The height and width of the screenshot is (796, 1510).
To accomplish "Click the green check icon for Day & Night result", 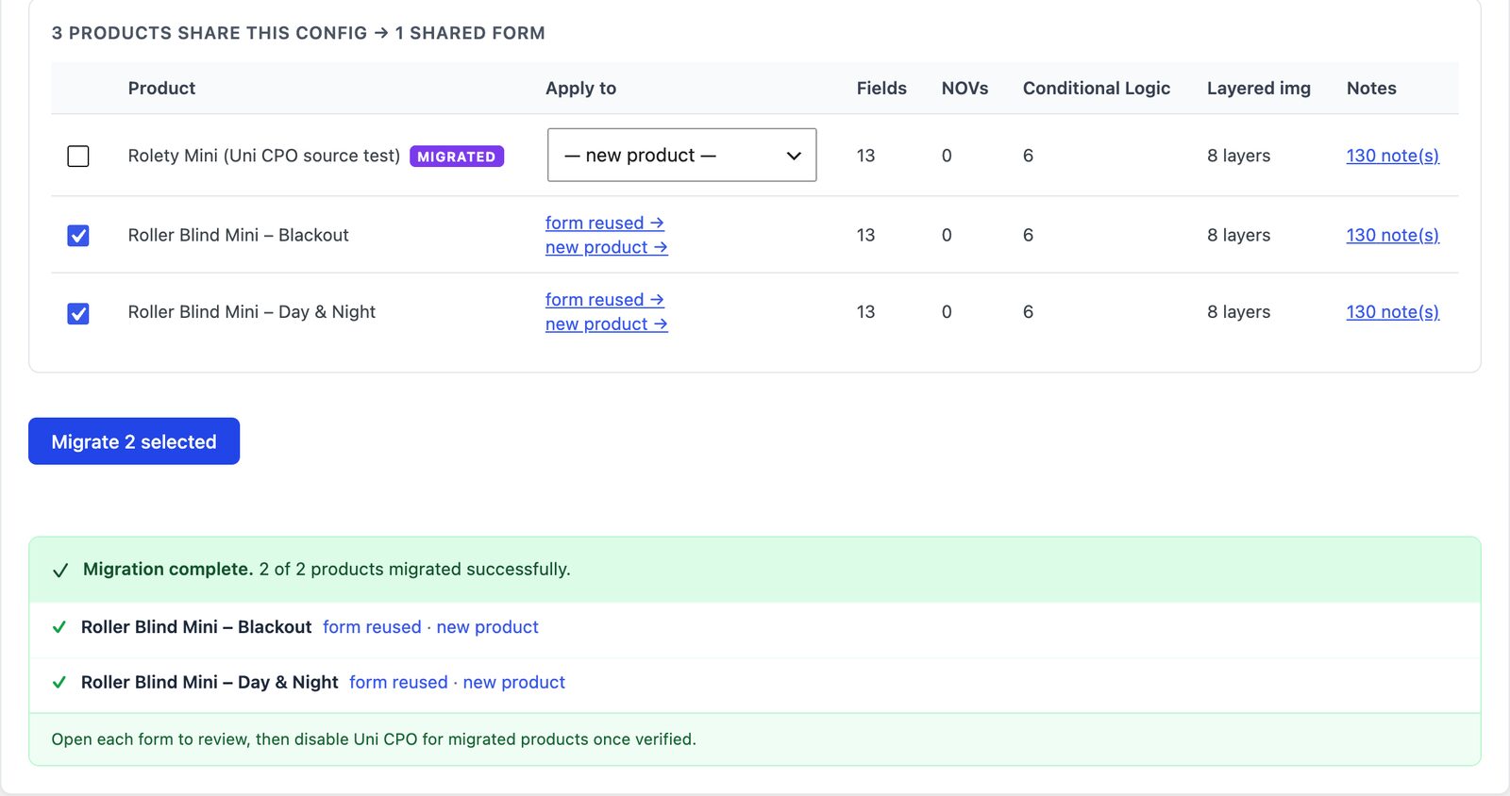I will [59, 682].
